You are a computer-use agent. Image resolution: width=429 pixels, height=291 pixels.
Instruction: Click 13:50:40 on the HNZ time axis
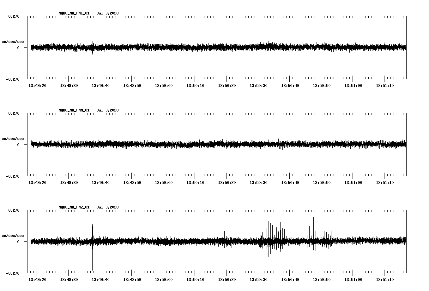290,280
